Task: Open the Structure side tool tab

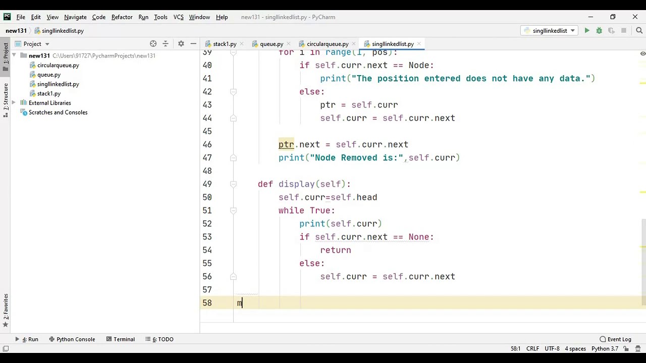Action: [x=6, y=99]
